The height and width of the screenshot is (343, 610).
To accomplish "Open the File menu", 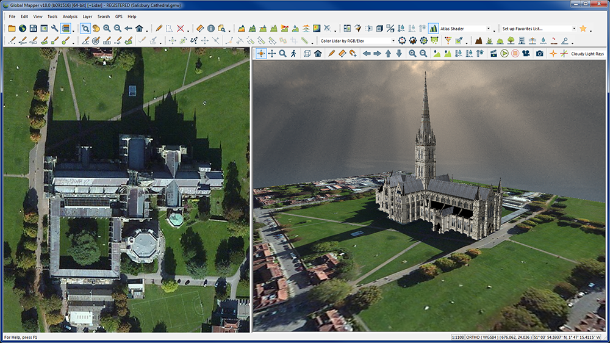I will point(12,16).
